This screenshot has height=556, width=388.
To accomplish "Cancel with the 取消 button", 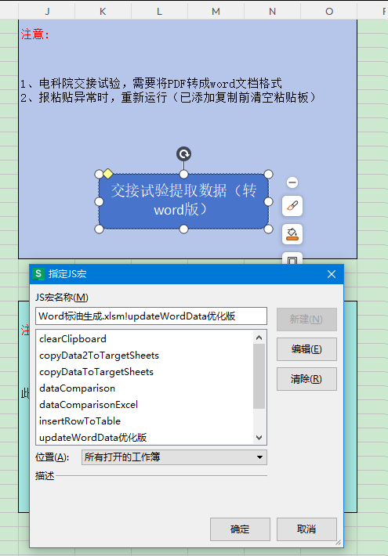I will click(306, 529).
